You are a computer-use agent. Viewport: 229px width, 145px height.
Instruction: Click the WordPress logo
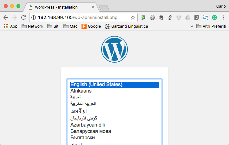115,49
